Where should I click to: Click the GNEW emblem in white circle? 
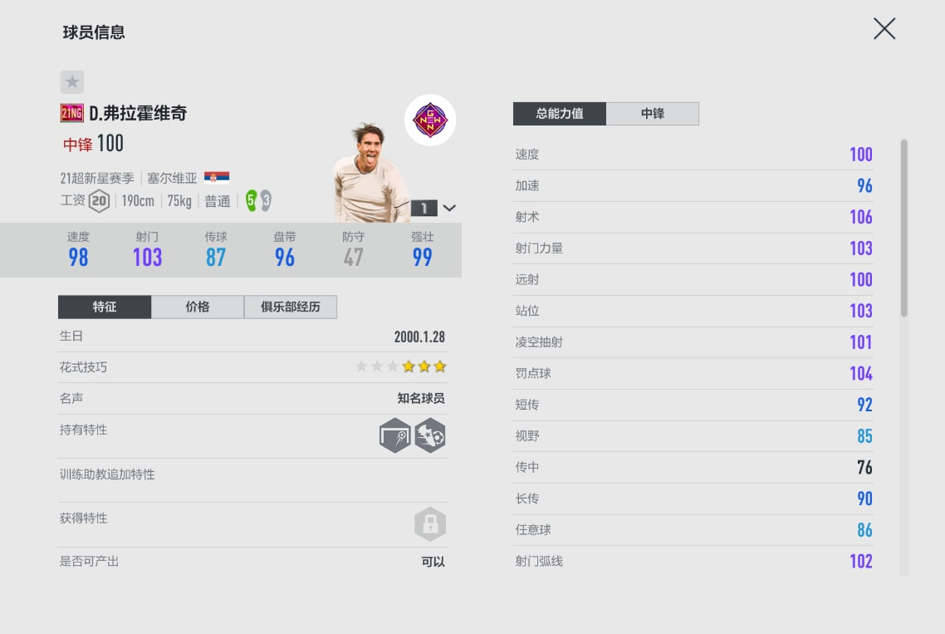430,120
